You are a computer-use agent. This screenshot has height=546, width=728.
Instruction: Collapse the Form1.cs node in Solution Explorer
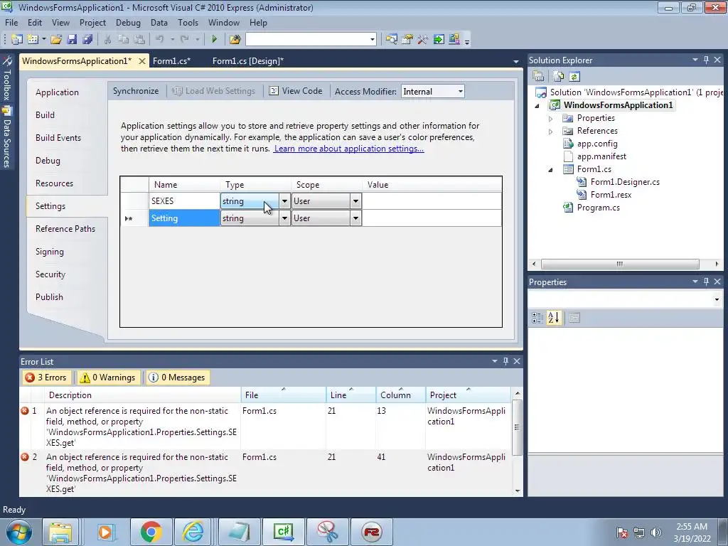tap(551, 170)
